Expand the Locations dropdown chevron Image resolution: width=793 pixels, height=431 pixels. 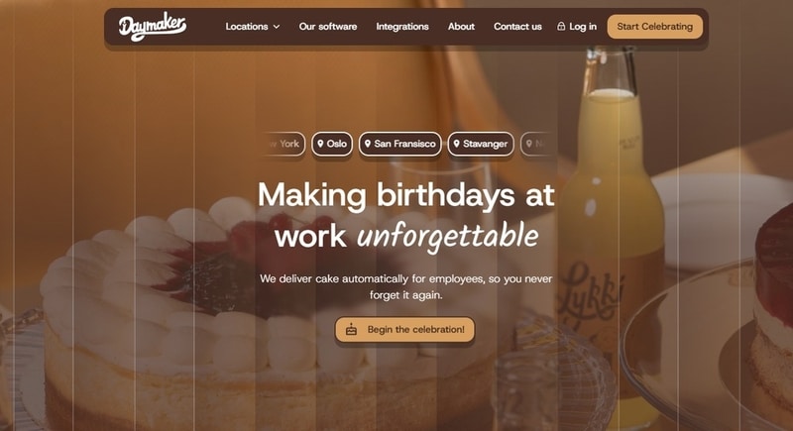[277, 27]
